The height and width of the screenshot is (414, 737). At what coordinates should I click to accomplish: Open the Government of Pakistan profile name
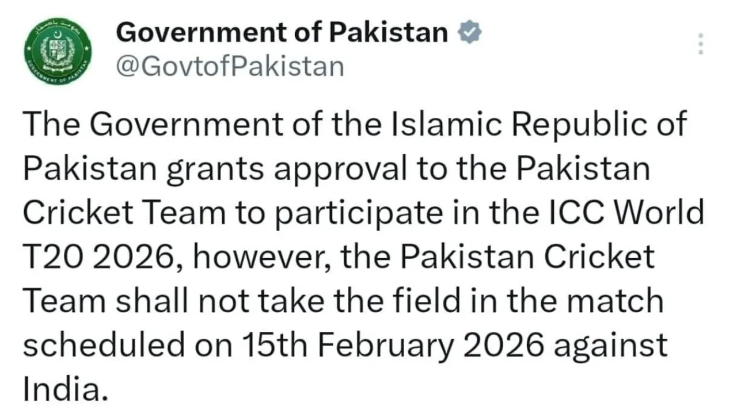pos(282,32)
